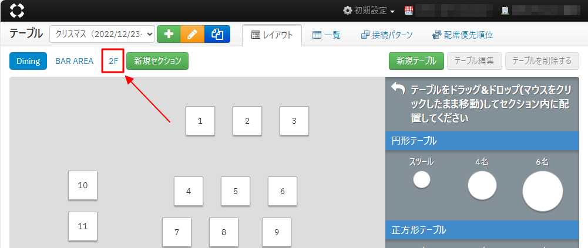Screen dimensions: 588x248
Task: Open the 初期設定 settings menu
Action: tap(369, 11)
